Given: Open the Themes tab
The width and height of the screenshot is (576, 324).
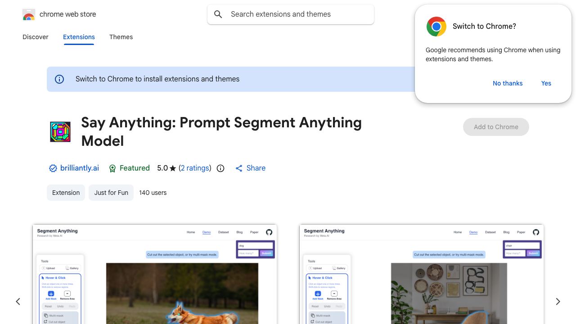Looking at the screenshot, I should pyautogui.click(x=121, y=37).
